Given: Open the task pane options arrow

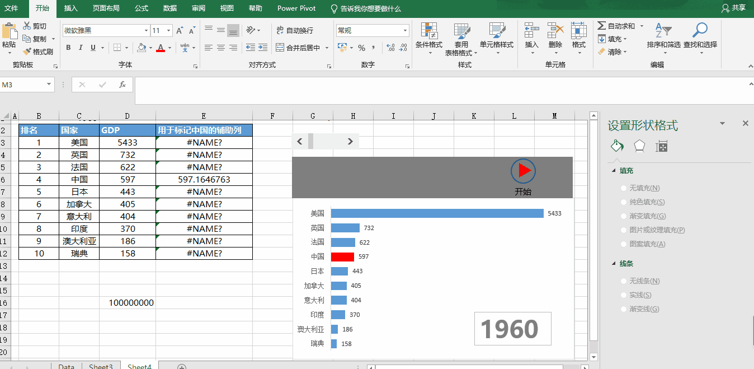Looking at the screenshot, I should point(722,123).
